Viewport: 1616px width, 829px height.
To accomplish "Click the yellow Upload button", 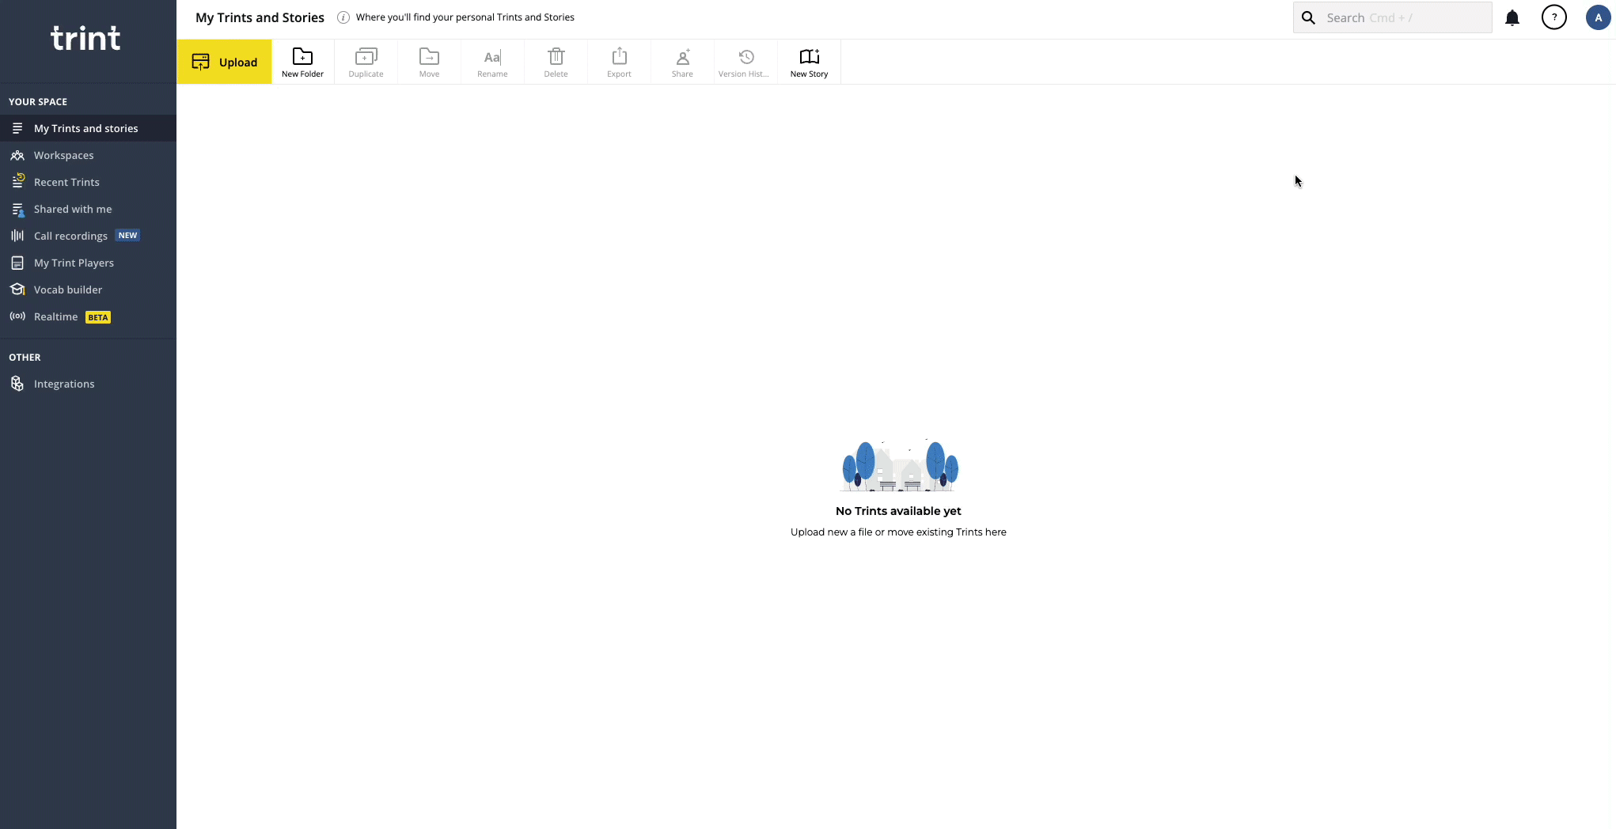I will 224,62.
